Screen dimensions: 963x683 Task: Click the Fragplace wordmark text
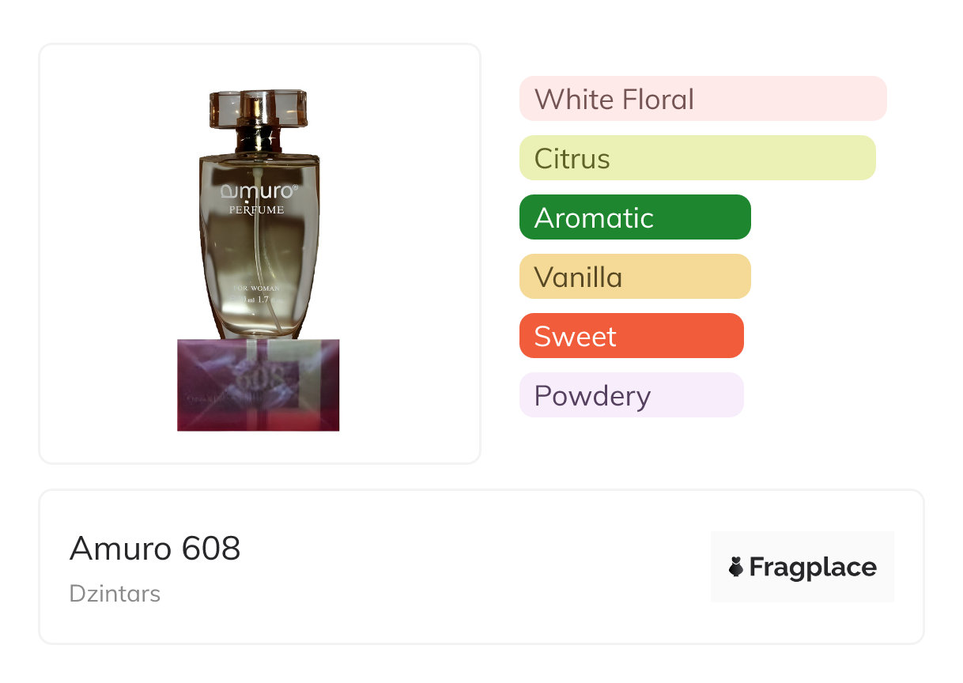[x=813, y=567]
